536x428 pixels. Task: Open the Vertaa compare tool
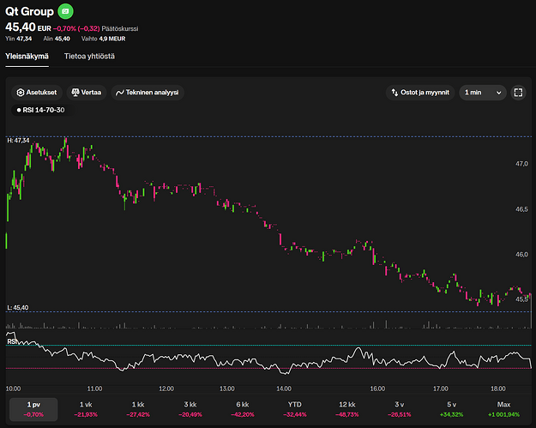click(86, 92)
